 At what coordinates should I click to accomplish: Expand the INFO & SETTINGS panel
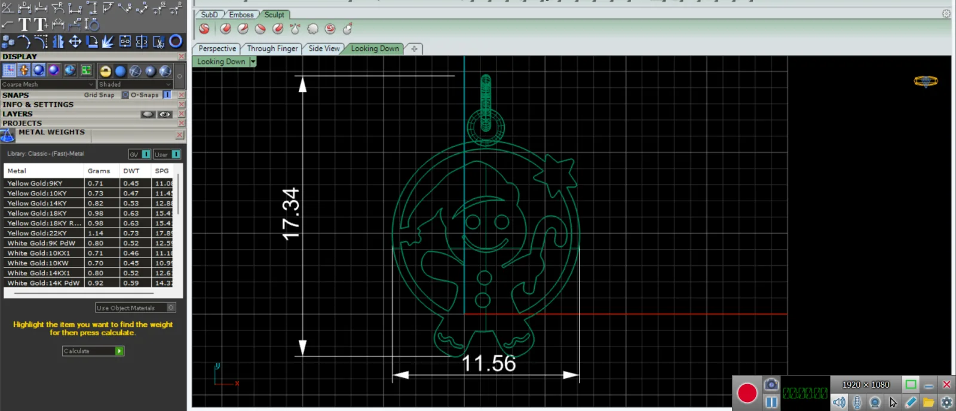tap(38, 105)
